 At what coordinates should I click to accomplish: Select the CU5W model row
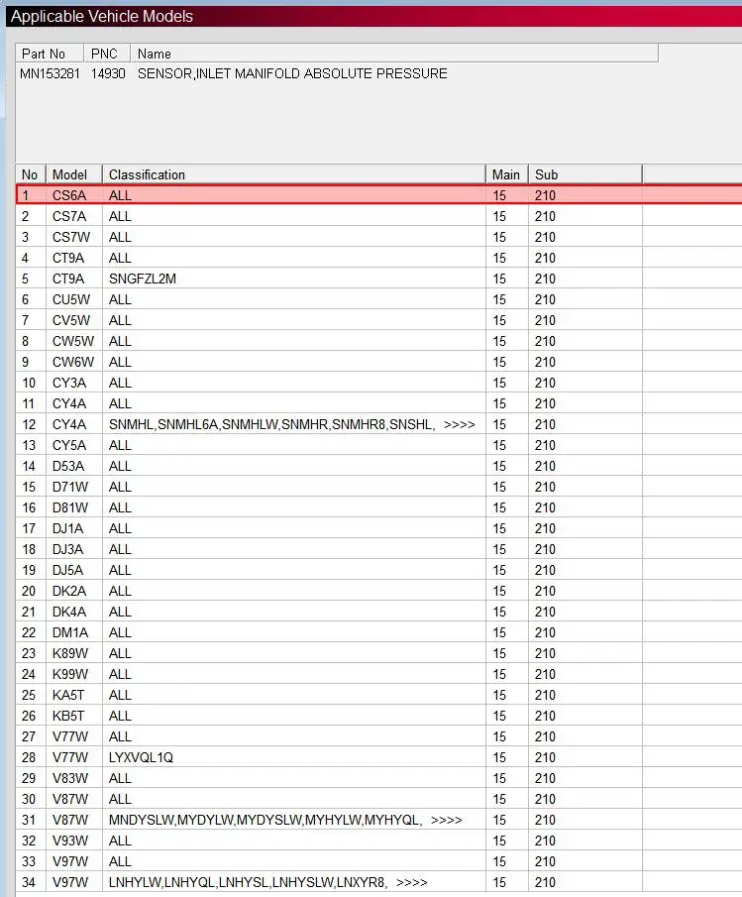[379, 299]
